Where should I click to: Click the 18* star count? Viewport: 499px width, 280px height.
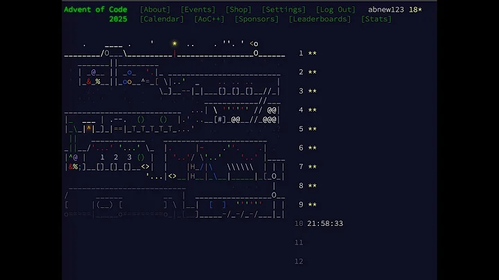[415, 10]
